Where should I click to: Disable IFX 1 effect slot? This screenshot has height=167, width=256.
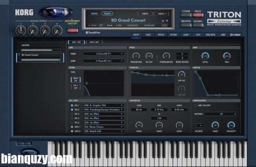coord(72,105)
